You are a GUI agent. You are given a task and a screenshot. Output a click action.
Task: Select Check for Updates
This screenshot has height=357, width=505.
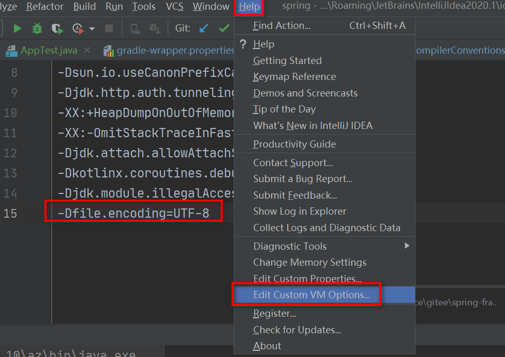point(325,330)
